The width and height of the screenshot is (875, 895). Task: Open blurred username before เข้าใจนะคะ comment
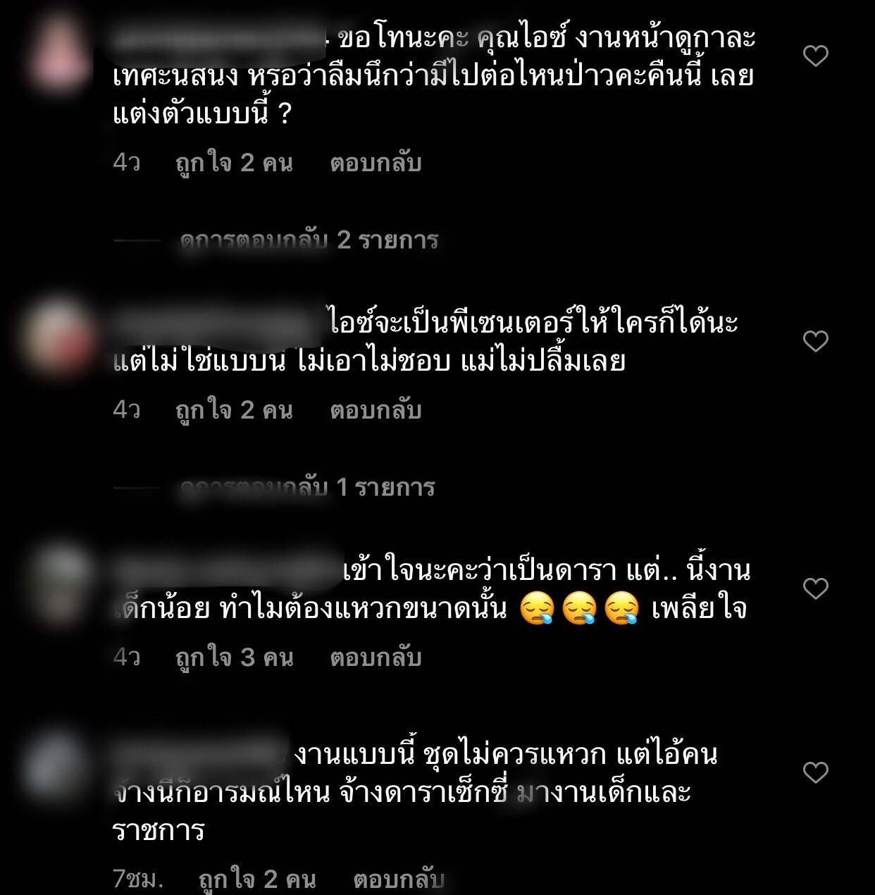pyautogui.click(x=227, y=569)
